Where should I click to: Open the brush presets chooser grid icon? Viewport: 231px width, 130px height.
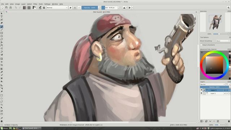click(x=44, y=8)
